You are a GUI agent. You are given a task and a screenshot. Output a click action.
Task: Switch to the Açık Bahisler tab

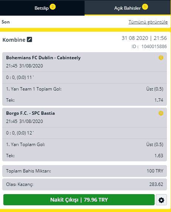point(128,8)
